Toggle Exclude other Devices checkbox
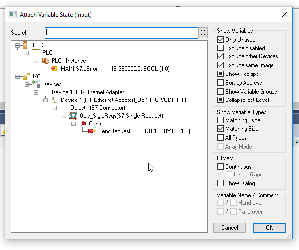Image resolution: width=299 pixels, height=250 pixels. (220, 56)
